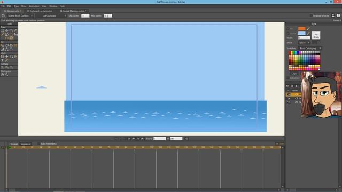
Task: Select the Transform Points tool in Draw
Action: click(7, 31)
